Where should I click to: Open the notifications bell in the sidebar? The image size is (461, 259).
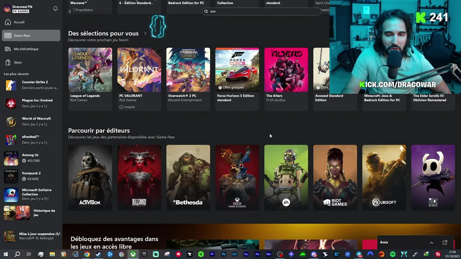coord(55,9)
